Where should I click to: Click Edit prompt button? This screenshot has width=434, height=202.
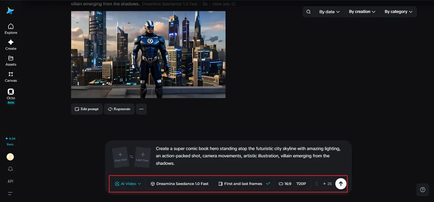pos(87,109)
